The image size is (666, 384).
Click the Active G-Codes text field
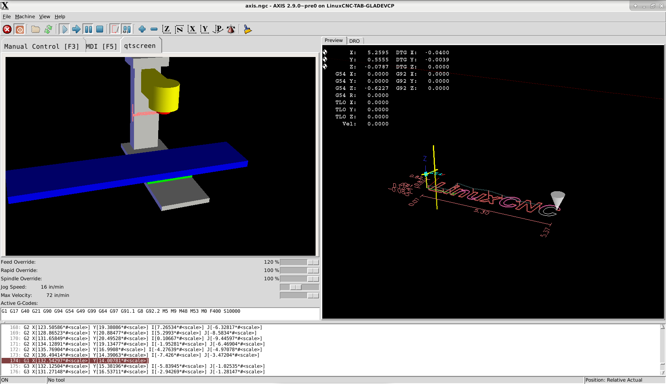click(160, 314)
